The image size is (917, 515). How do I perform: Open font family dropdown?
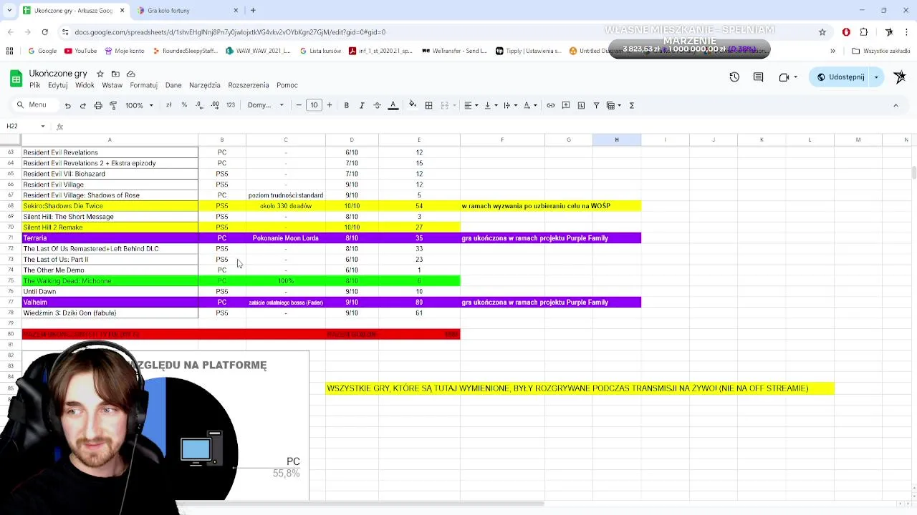265,105
